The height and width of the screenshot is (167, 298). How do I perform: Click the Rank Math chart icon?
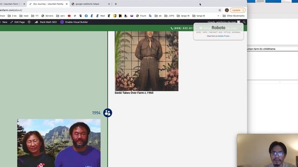click(36, 22)
